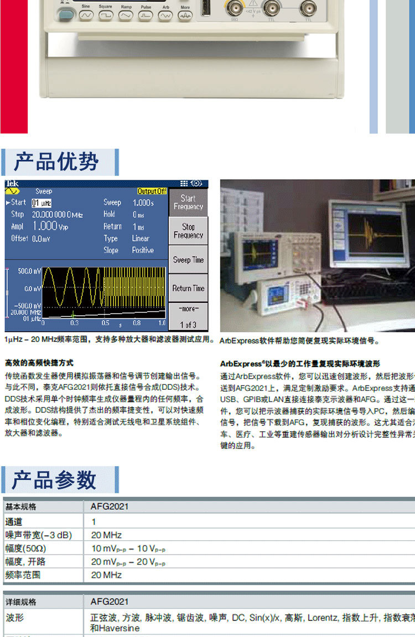Click the sweep waveform display graph

coord(104,293)
